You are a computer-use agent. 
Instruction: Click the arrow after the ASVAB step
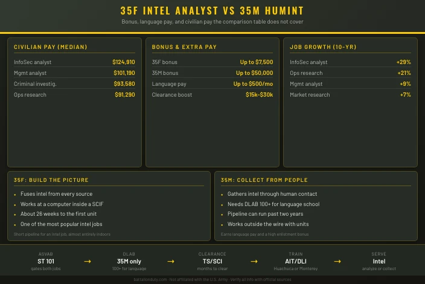pyautogui.click(x=88, y=262)
